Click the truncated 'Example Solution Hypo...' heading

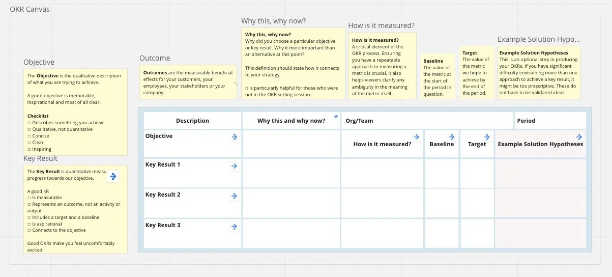click(539, 39)
